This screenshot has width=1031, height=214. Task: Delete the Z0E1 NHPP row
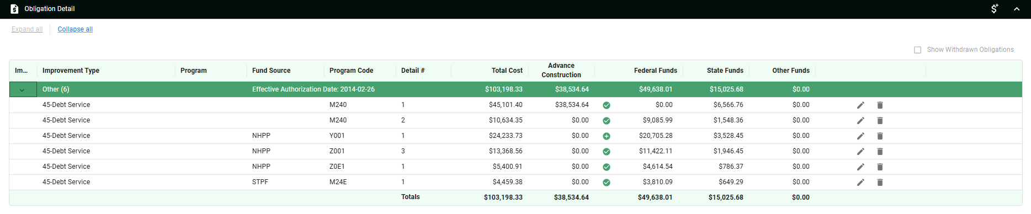tap(880, 167)
